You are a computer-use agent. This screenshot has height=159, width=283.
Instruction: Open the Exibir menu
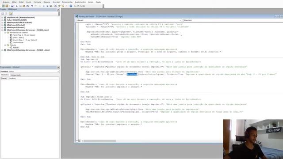pyautogui.click(x=21, y=2)
